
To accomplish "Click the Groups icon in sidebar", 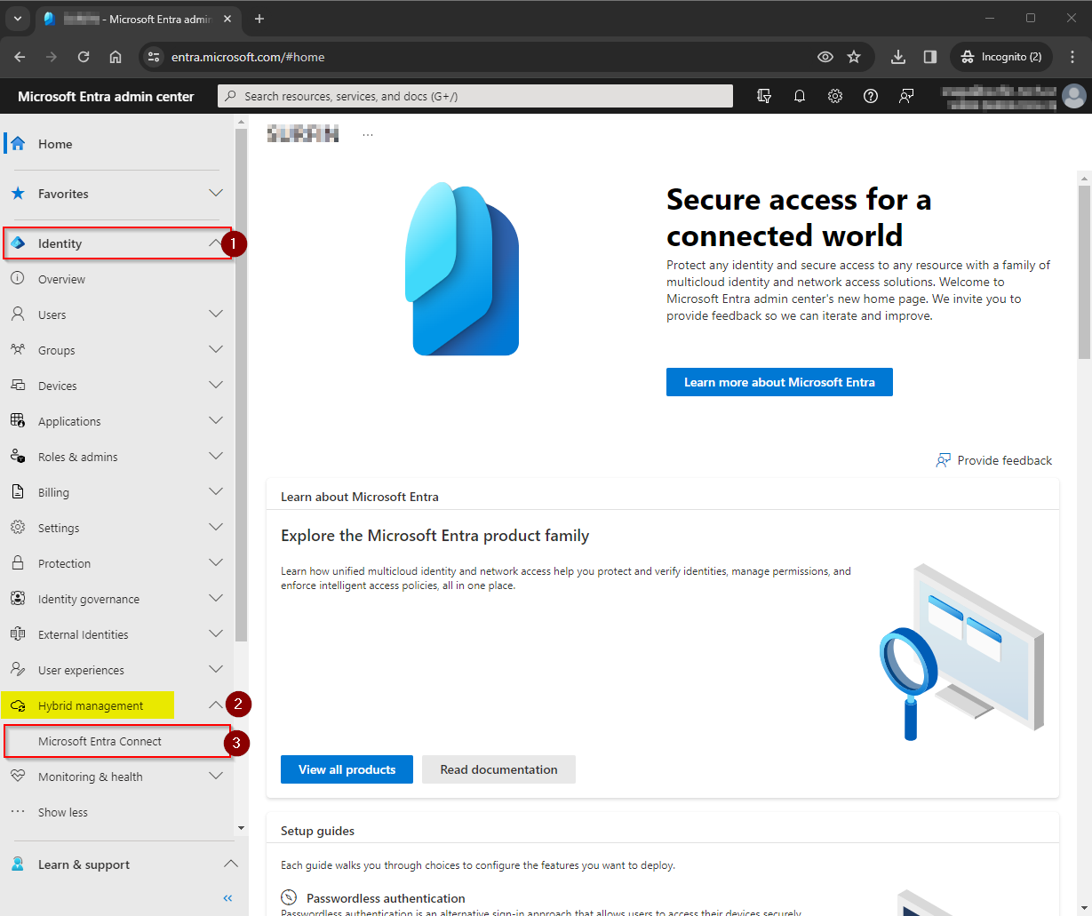I will [18, 350].
